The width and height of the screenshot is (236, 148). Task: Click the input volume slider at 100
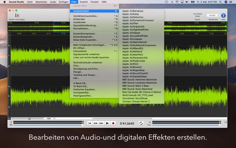click(x=48, y=125)
